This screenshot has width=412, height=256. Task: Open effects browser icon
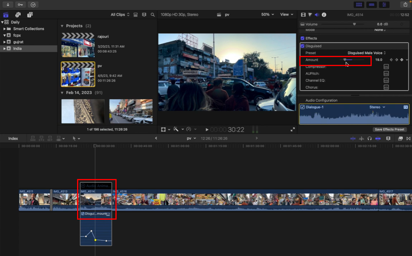coord(400,138)
